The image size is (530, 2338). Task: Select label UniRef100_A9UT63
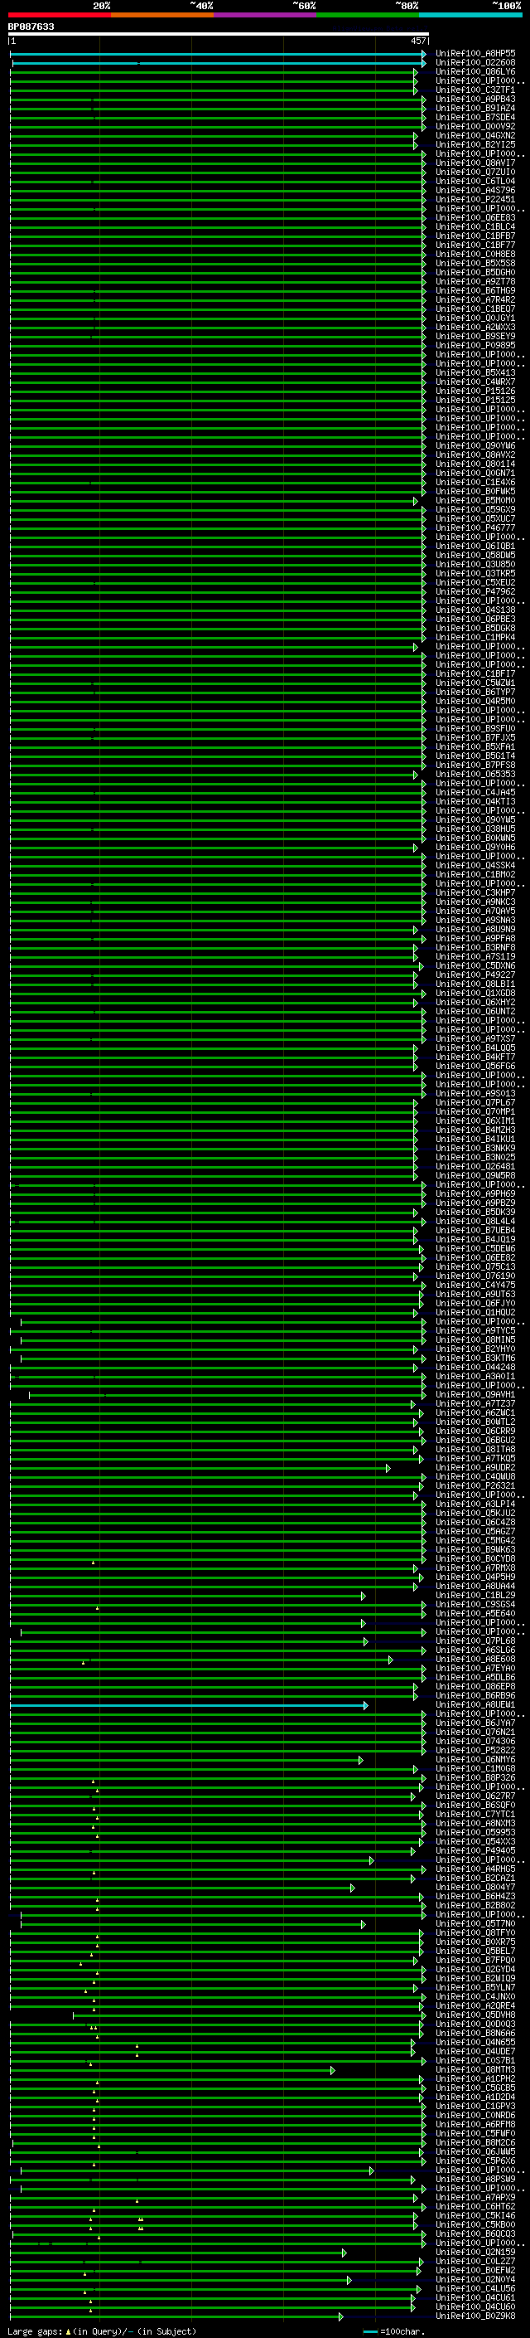[475, 1293]
